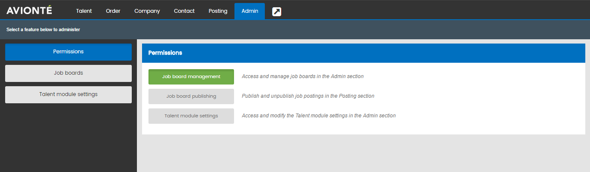
Task: Enable the Talent module settings permission
Action: [x=191, y=116]
